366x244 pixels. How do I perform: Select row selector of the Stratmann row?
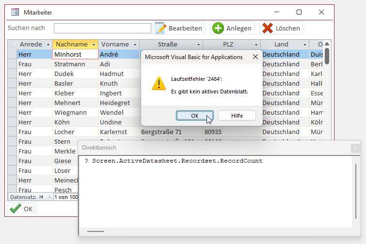(12, 64)
